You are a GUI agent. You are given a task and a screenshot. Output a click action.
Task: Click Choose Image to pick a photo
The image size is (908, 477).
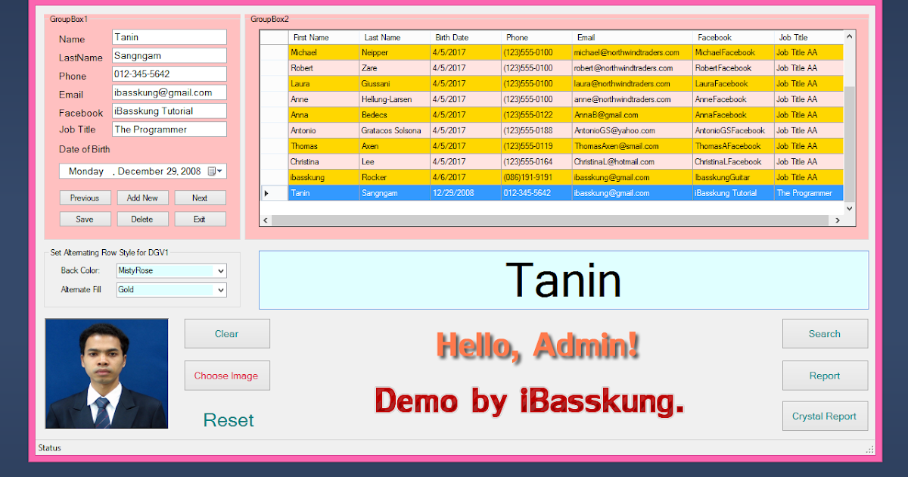[227, 375]
